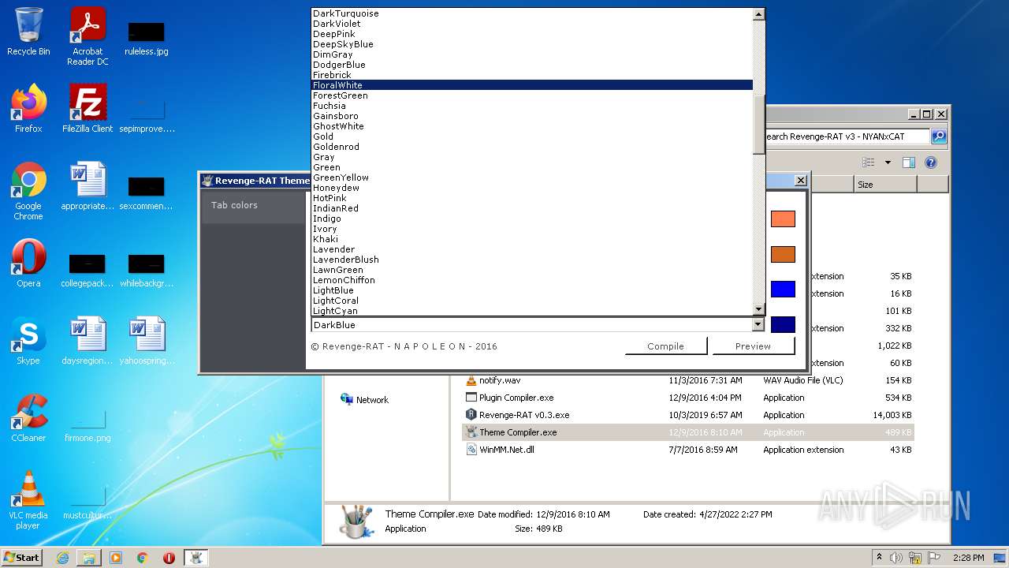Select the appropriate Word document icon
This screenshot has width=1009, height=568.
click(87, 186)
